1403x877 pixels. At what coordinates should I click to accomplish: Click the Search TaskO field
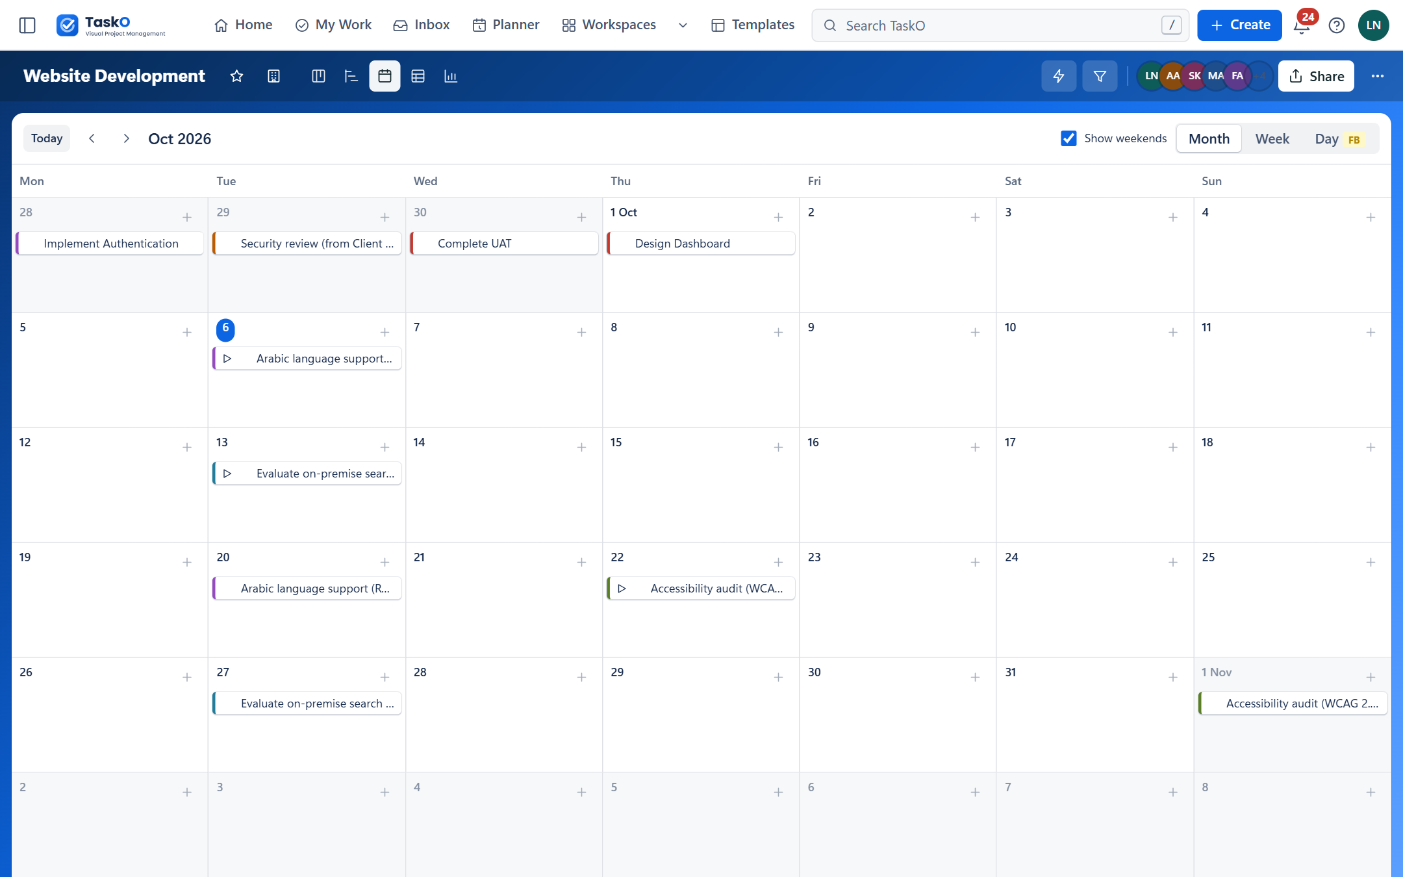click(1000, 25)
